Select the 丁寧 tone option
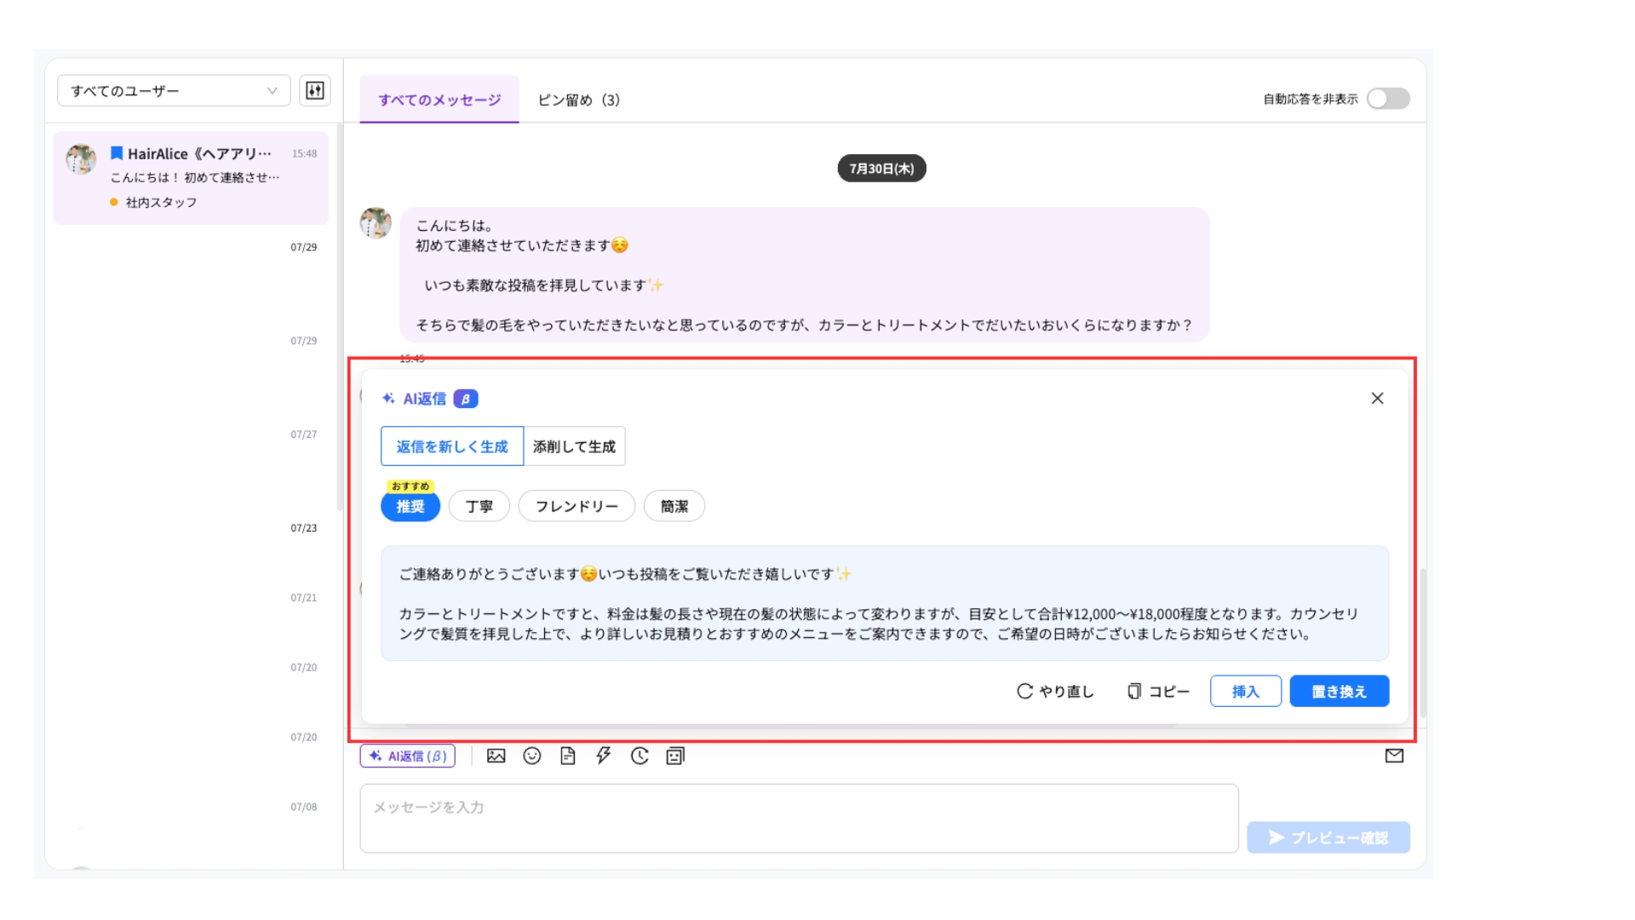This screenshot has width=1635, height=920. click(479, 506)
